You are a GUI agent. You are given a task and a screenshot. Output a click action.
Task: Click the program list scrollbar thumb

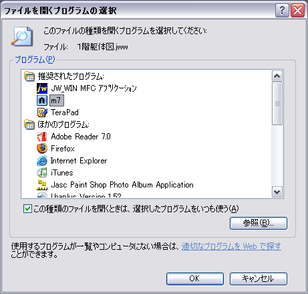click(x=277, y=103)
